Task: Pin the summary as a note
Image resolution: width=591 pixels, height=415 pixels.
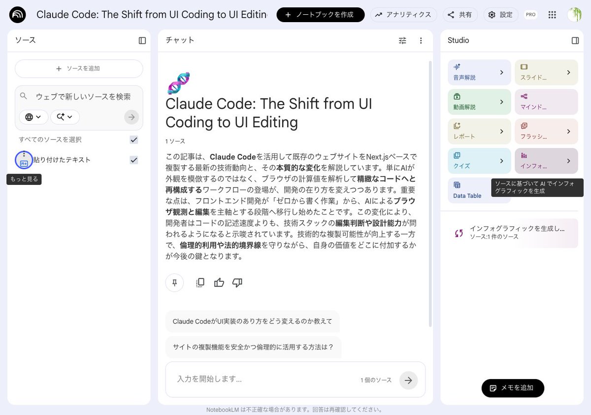Action: click(x=174, y=283)
